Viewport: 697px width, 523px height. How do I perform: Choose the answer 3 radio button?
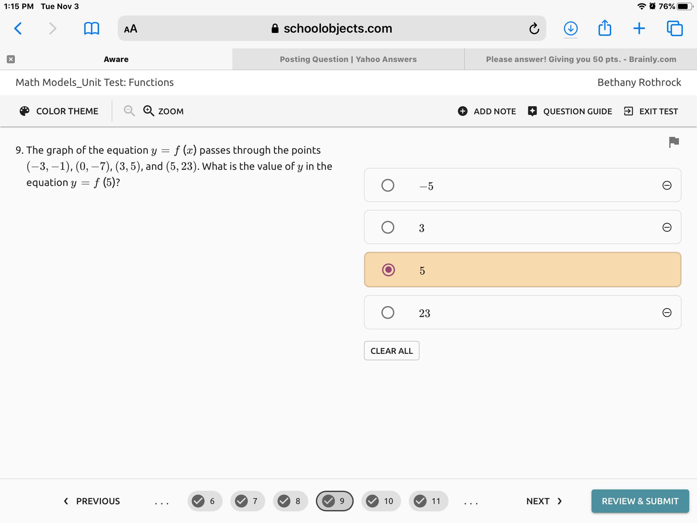click(x=388, y=227)
